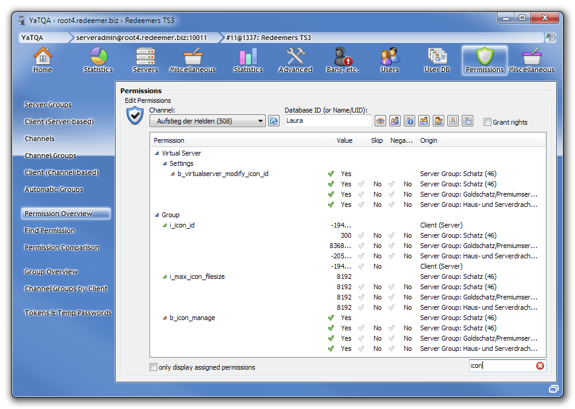Click the edit client pencil icon
The image size is (575, 409).
pyautogui.click(x=438, y=121)
